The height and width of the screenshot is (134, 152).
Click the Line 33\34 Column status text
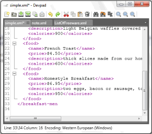click(x=23, y=128)
